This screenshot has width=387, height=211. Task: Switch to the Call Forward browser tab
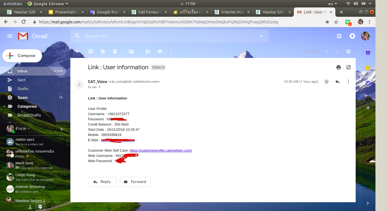149,12
